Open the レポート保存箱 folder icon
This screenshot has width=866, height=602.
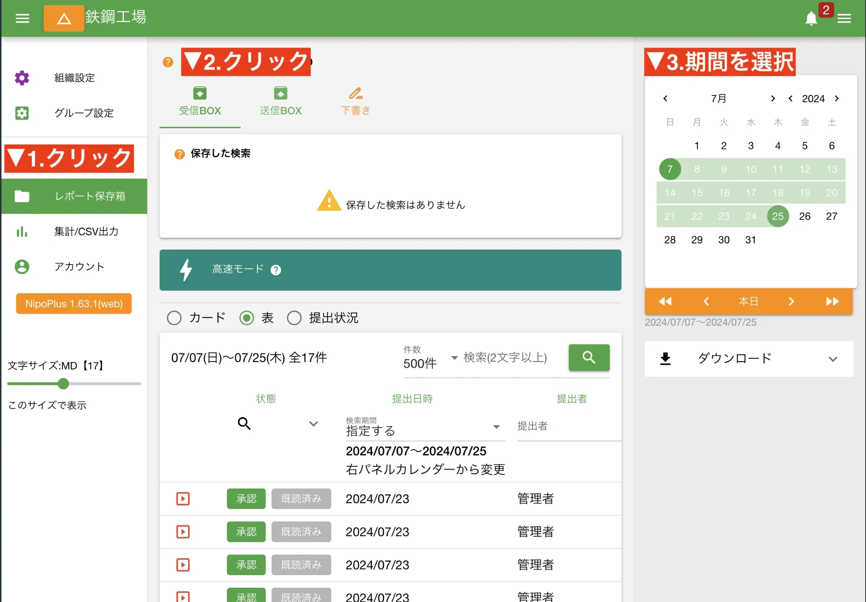tap(23, 196)
